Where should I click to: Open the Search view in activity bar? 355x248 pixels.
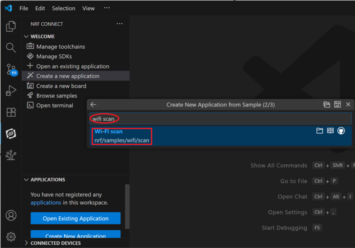point(11,48)
